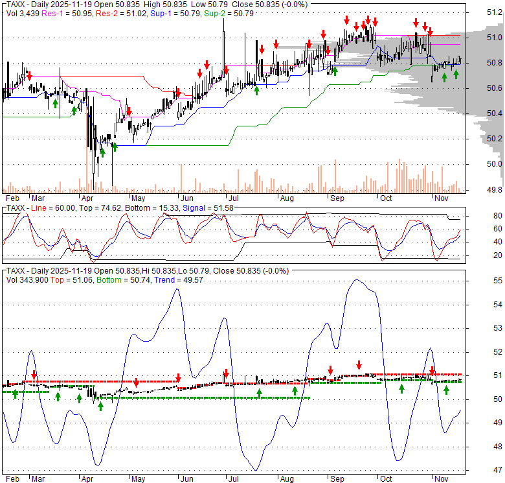
Task: Click the Vol 343,900 label in the bottom panel
Action: [x=28, y=278]
